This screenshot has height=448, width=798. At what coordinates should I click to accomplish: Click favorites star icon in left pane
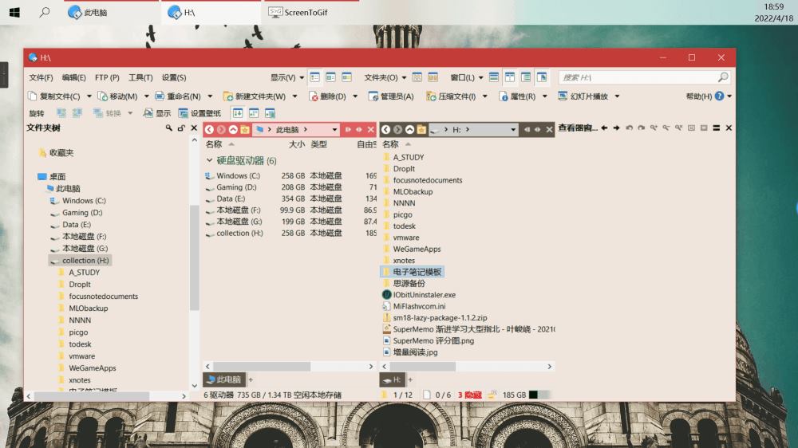click(244, 130)
